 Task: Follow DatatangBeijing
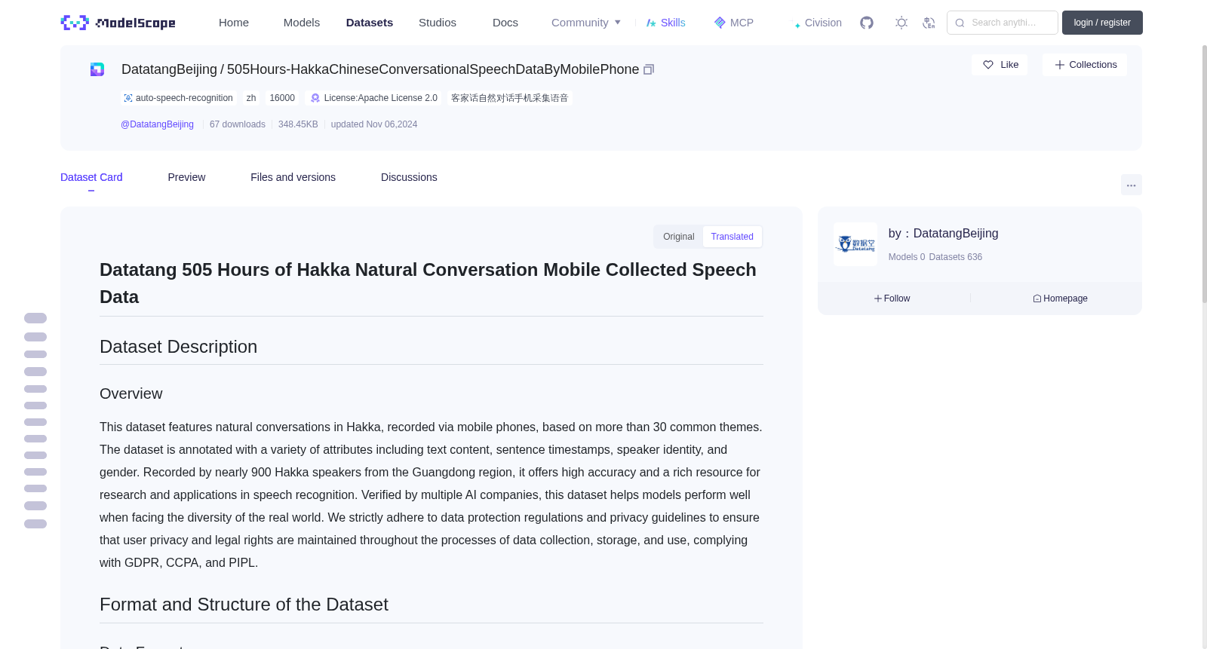pyautogui.click(x=892, y=298)
